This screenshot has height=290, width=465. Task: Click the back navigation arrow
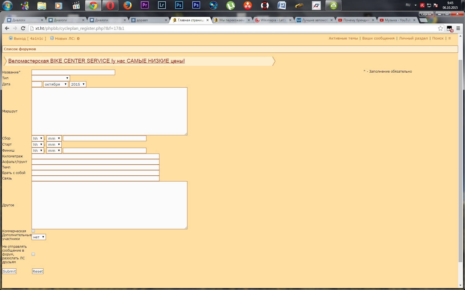point(7,28)
